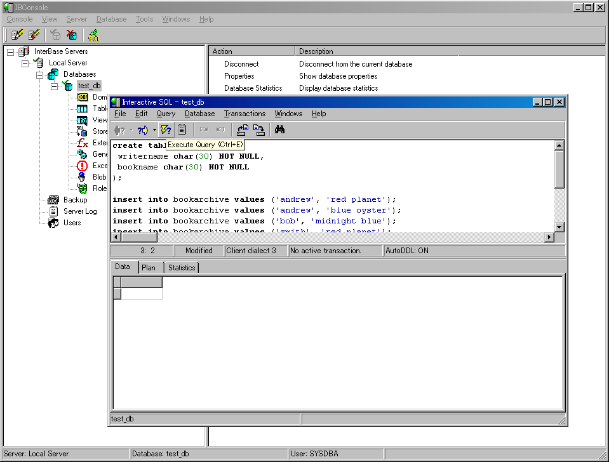Open the next query dropdown arrow
Viewport: 609px width, 462px height.
coord(154,130)
